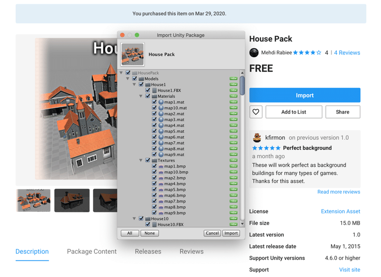Click Add to List button
381x277 pixels.
294,112
